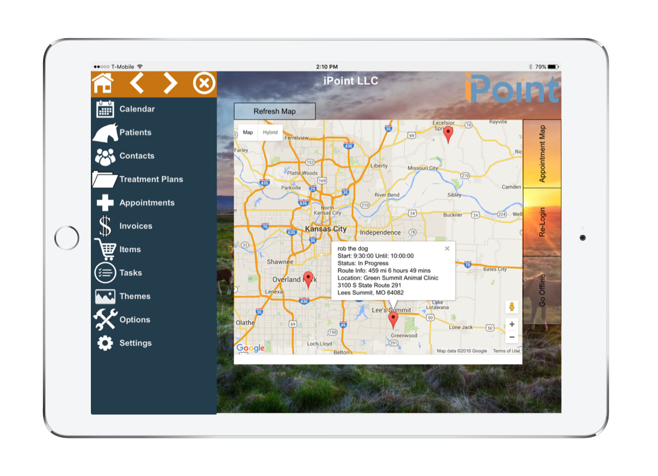Open Calendar icon in sidebar
This screenshot has height=476, width=658.
click(104, 109)
